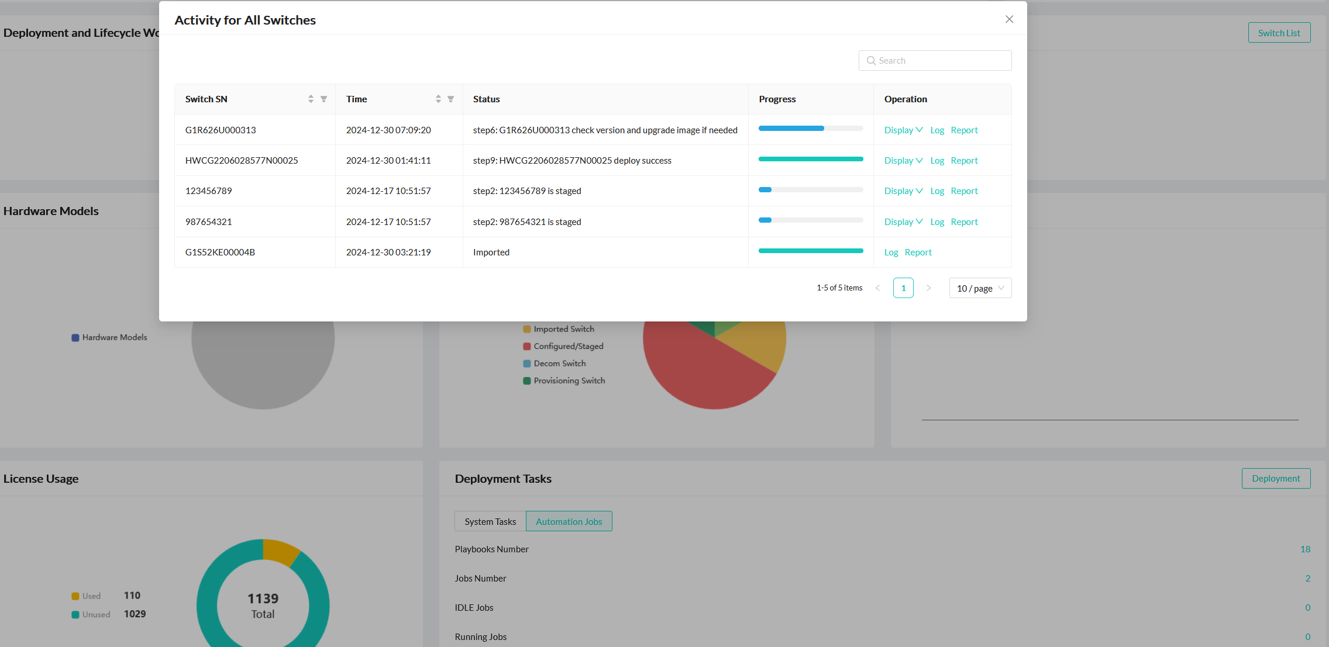The width and height of the screenshot is (1329, 647).
Task: Open the Time column filter icon
Action: (x=450, y=99)
